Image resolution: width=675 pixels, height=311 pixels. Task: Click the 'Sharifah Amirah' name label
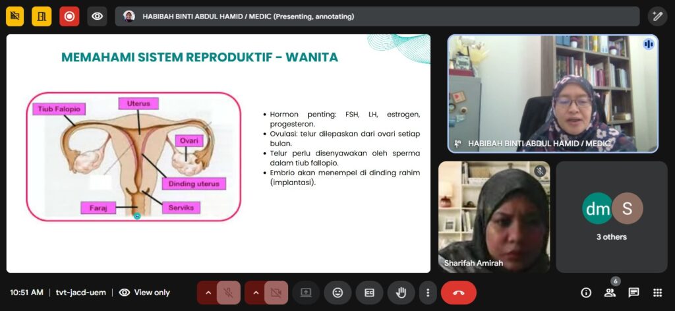tap(473, 263)
